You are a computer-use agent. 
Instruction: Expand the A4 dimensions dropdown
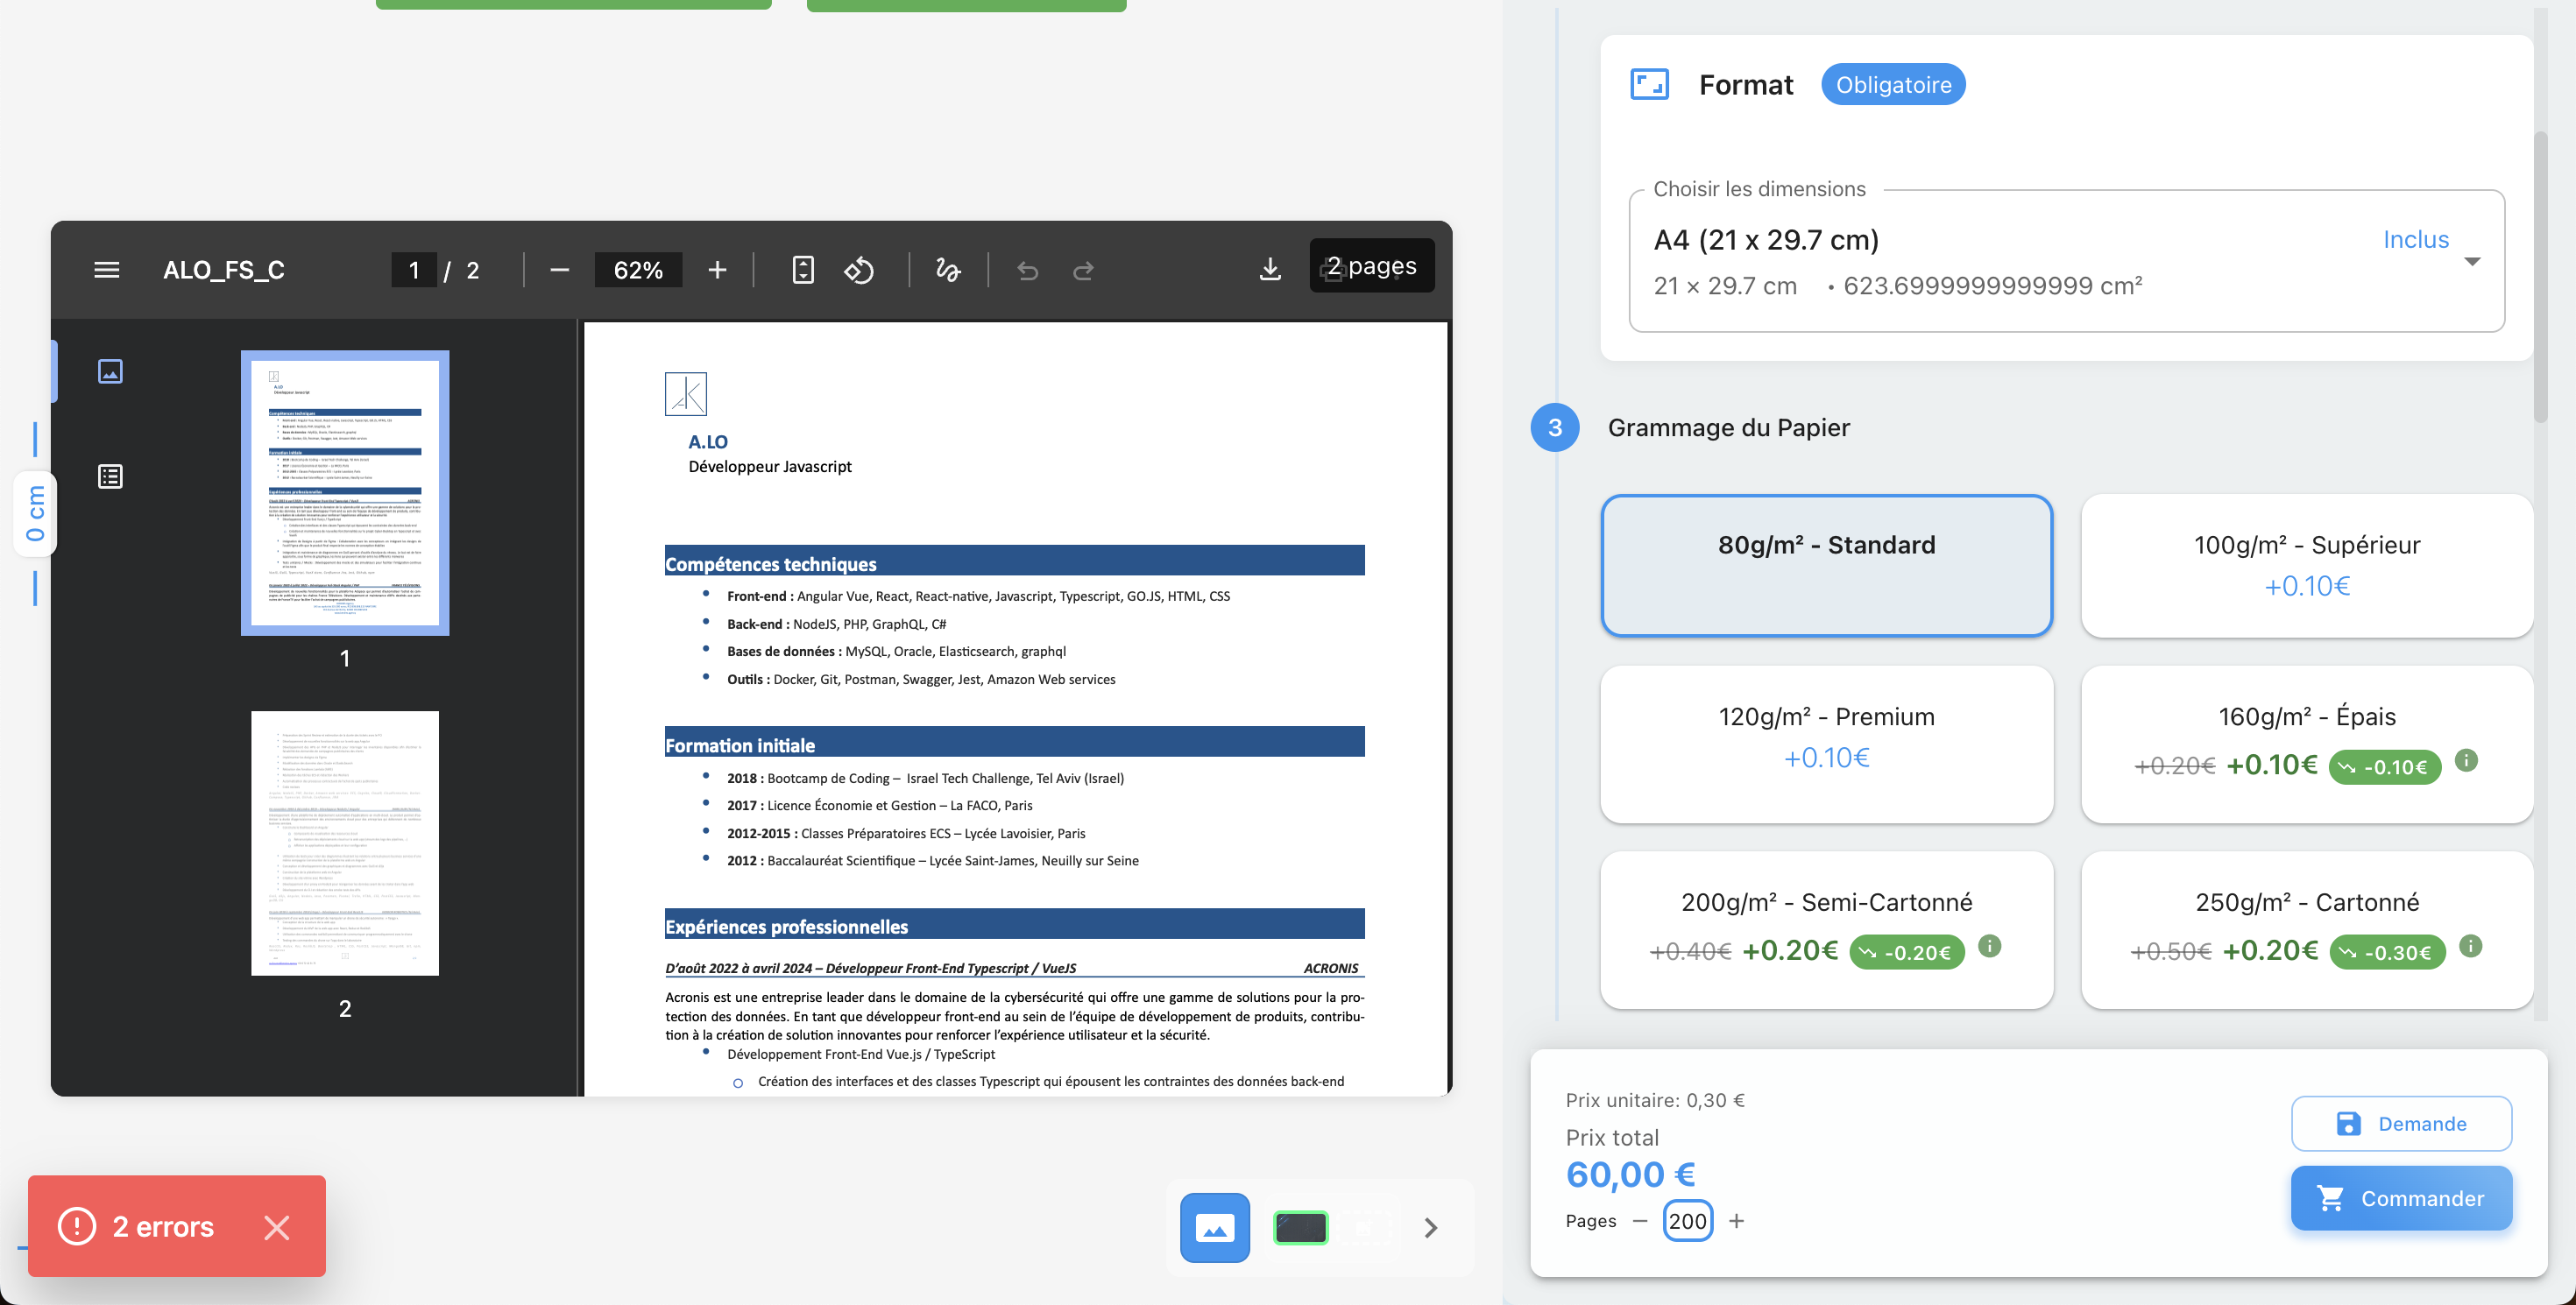(x=2471, y=262)
